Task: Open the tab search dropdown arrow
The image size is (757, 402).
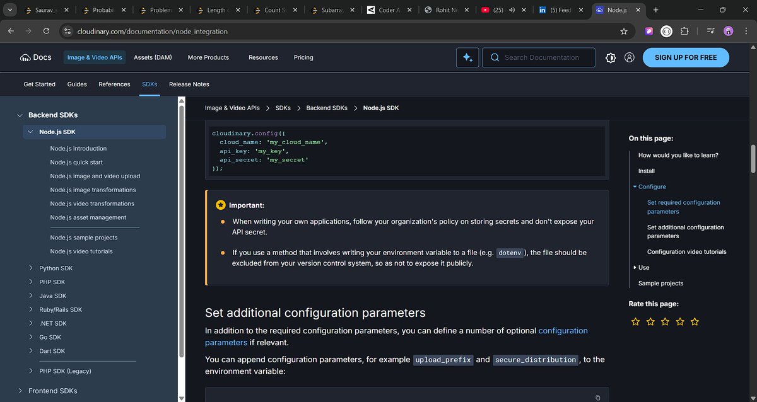Action: 10,10
